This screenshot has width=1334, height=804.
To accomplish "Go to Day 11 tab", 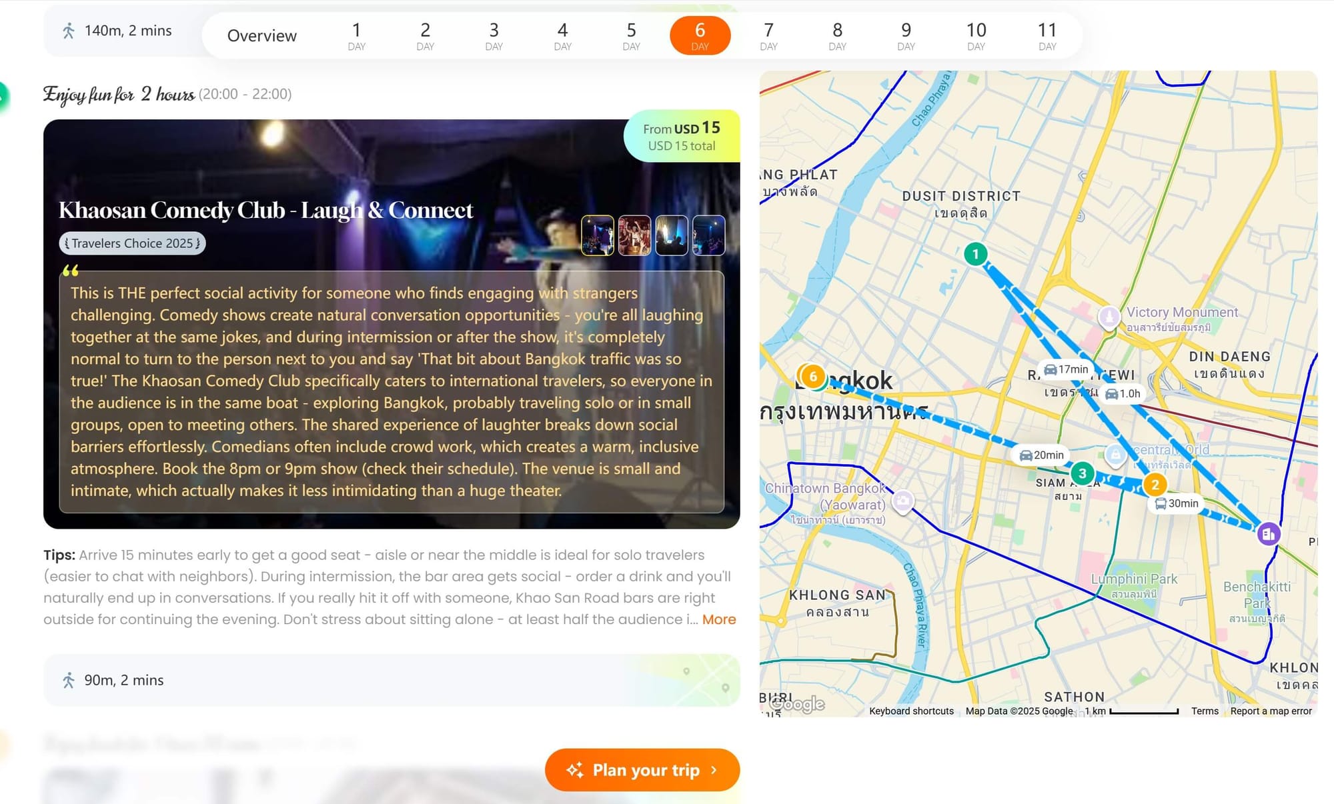I will [1047, 35].
